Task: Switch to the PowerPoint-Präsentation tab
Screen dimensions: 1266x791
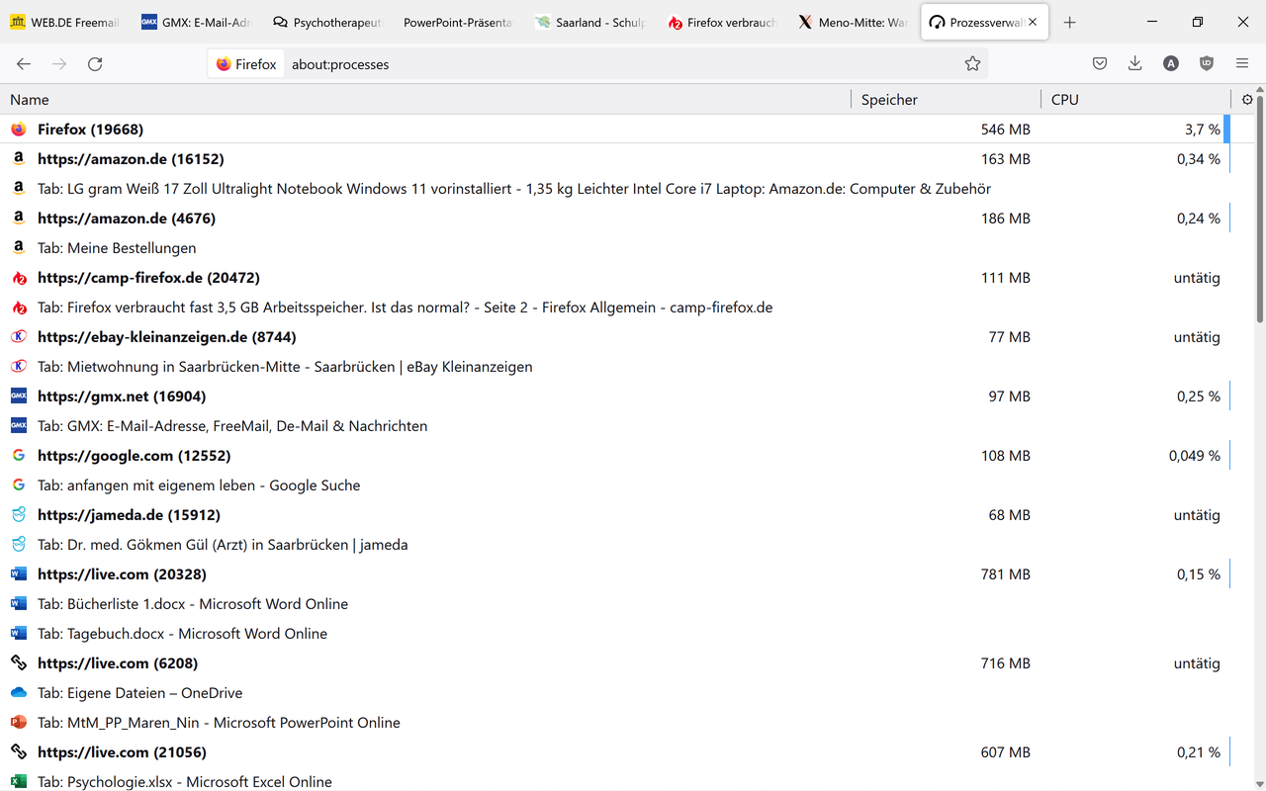Action: pyautogui.click(x=456, y=22)
